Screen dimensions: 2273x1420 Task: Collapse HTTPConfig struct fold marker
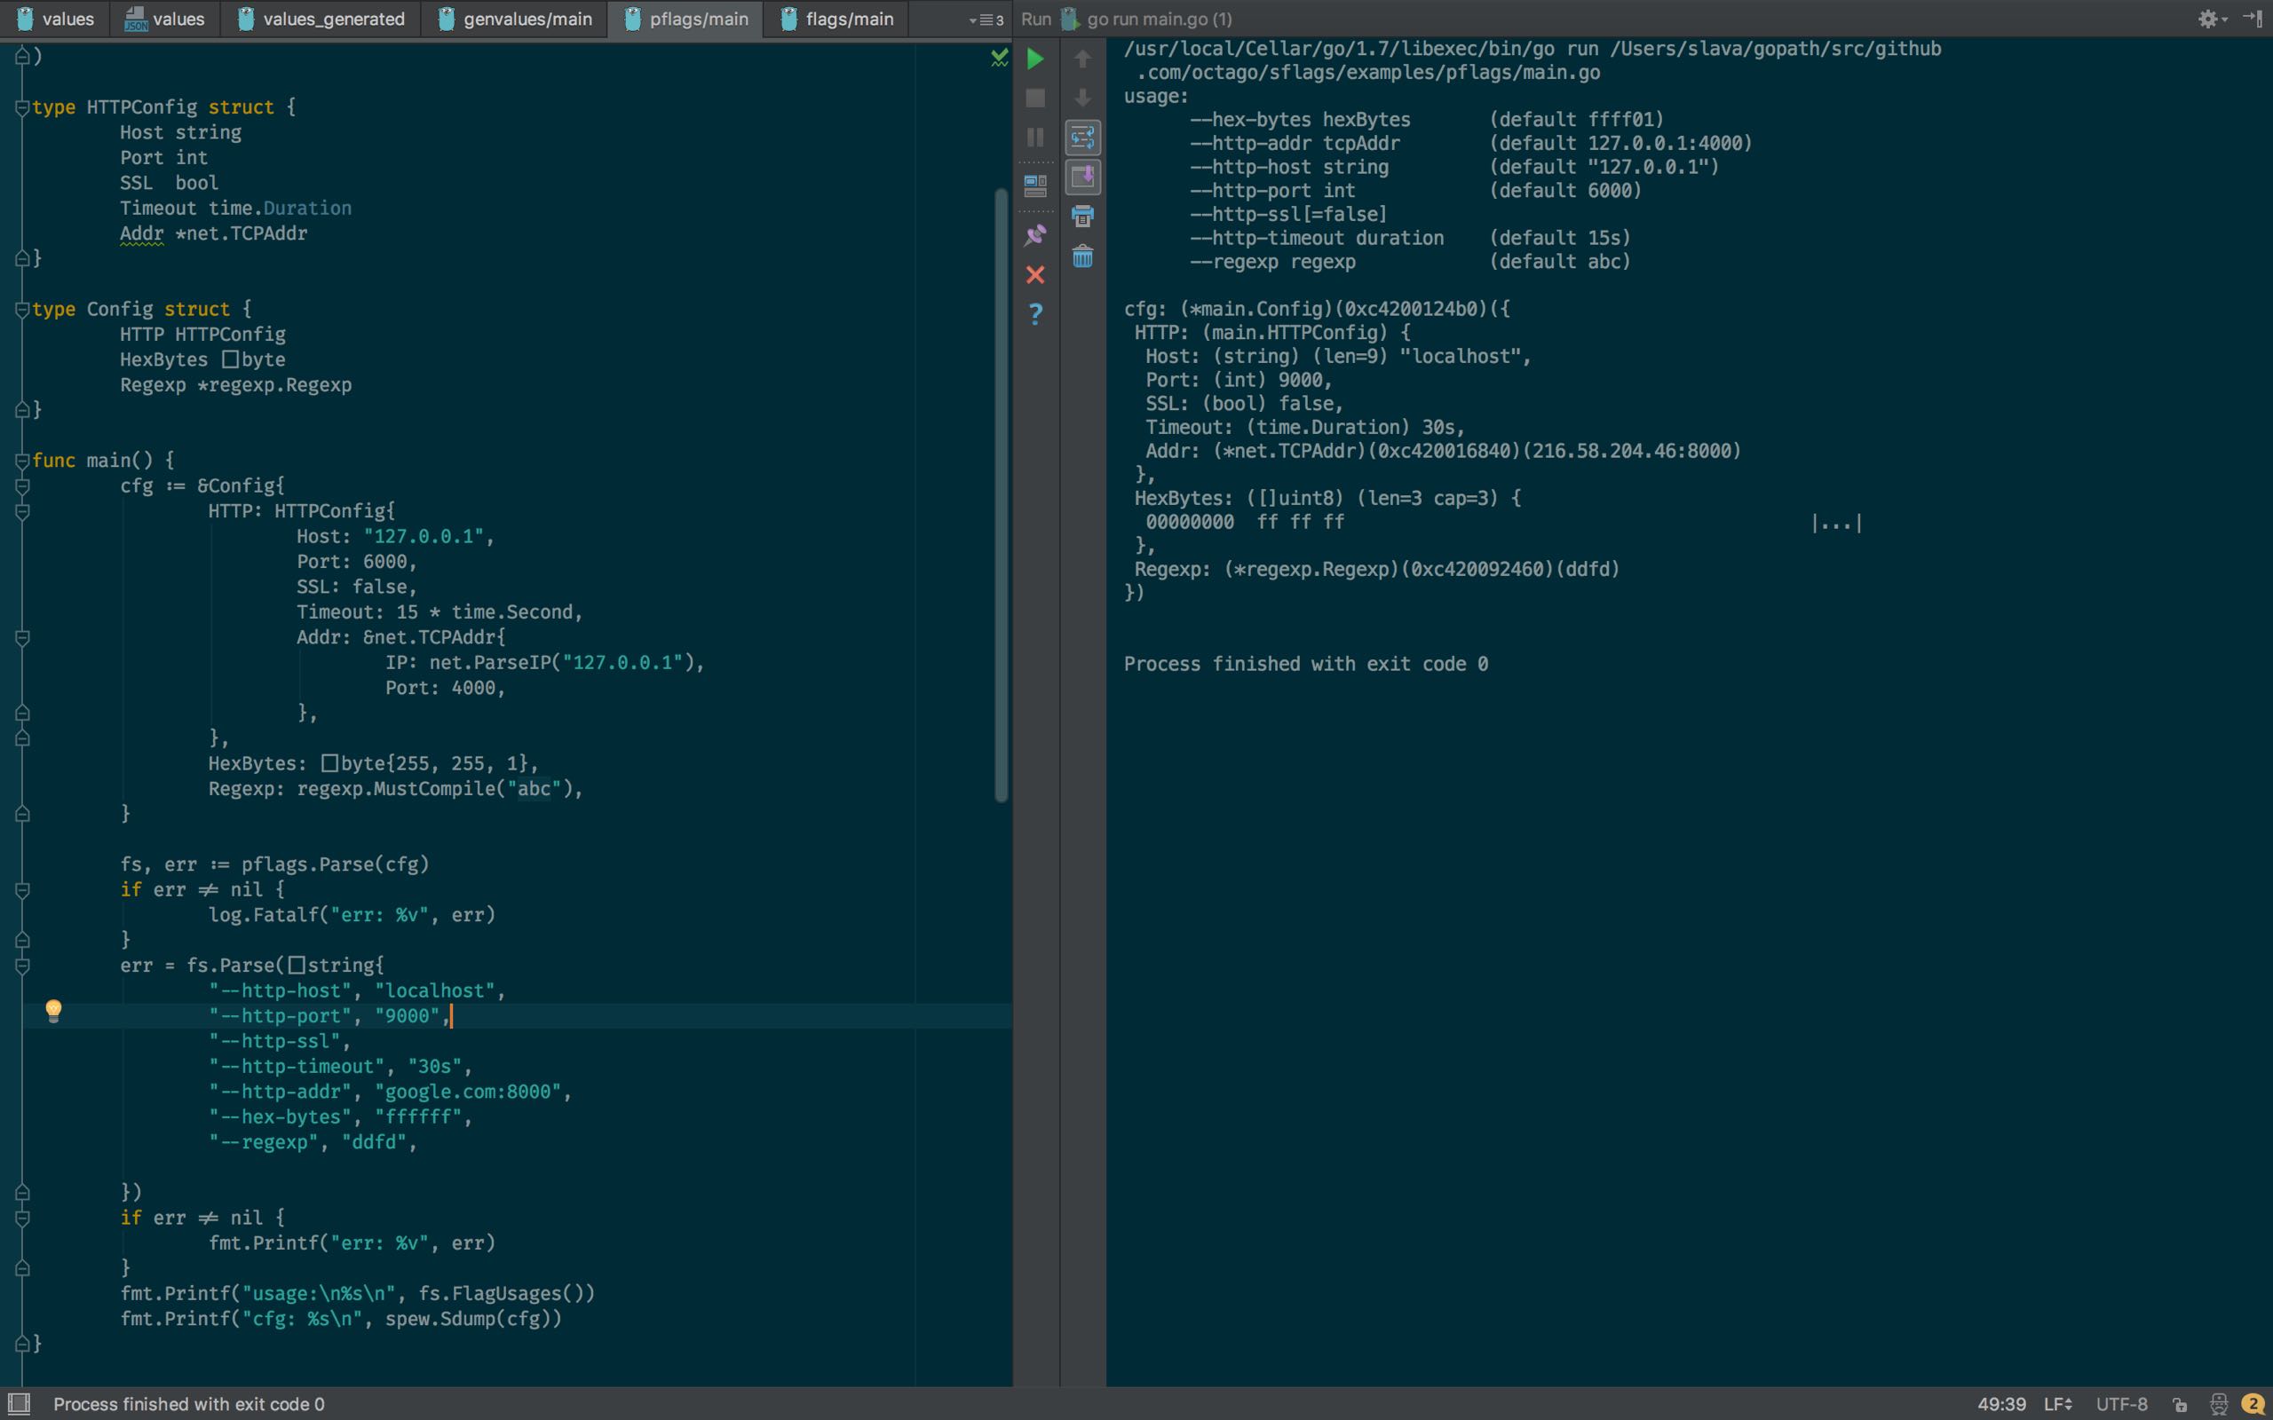point(22,108)
